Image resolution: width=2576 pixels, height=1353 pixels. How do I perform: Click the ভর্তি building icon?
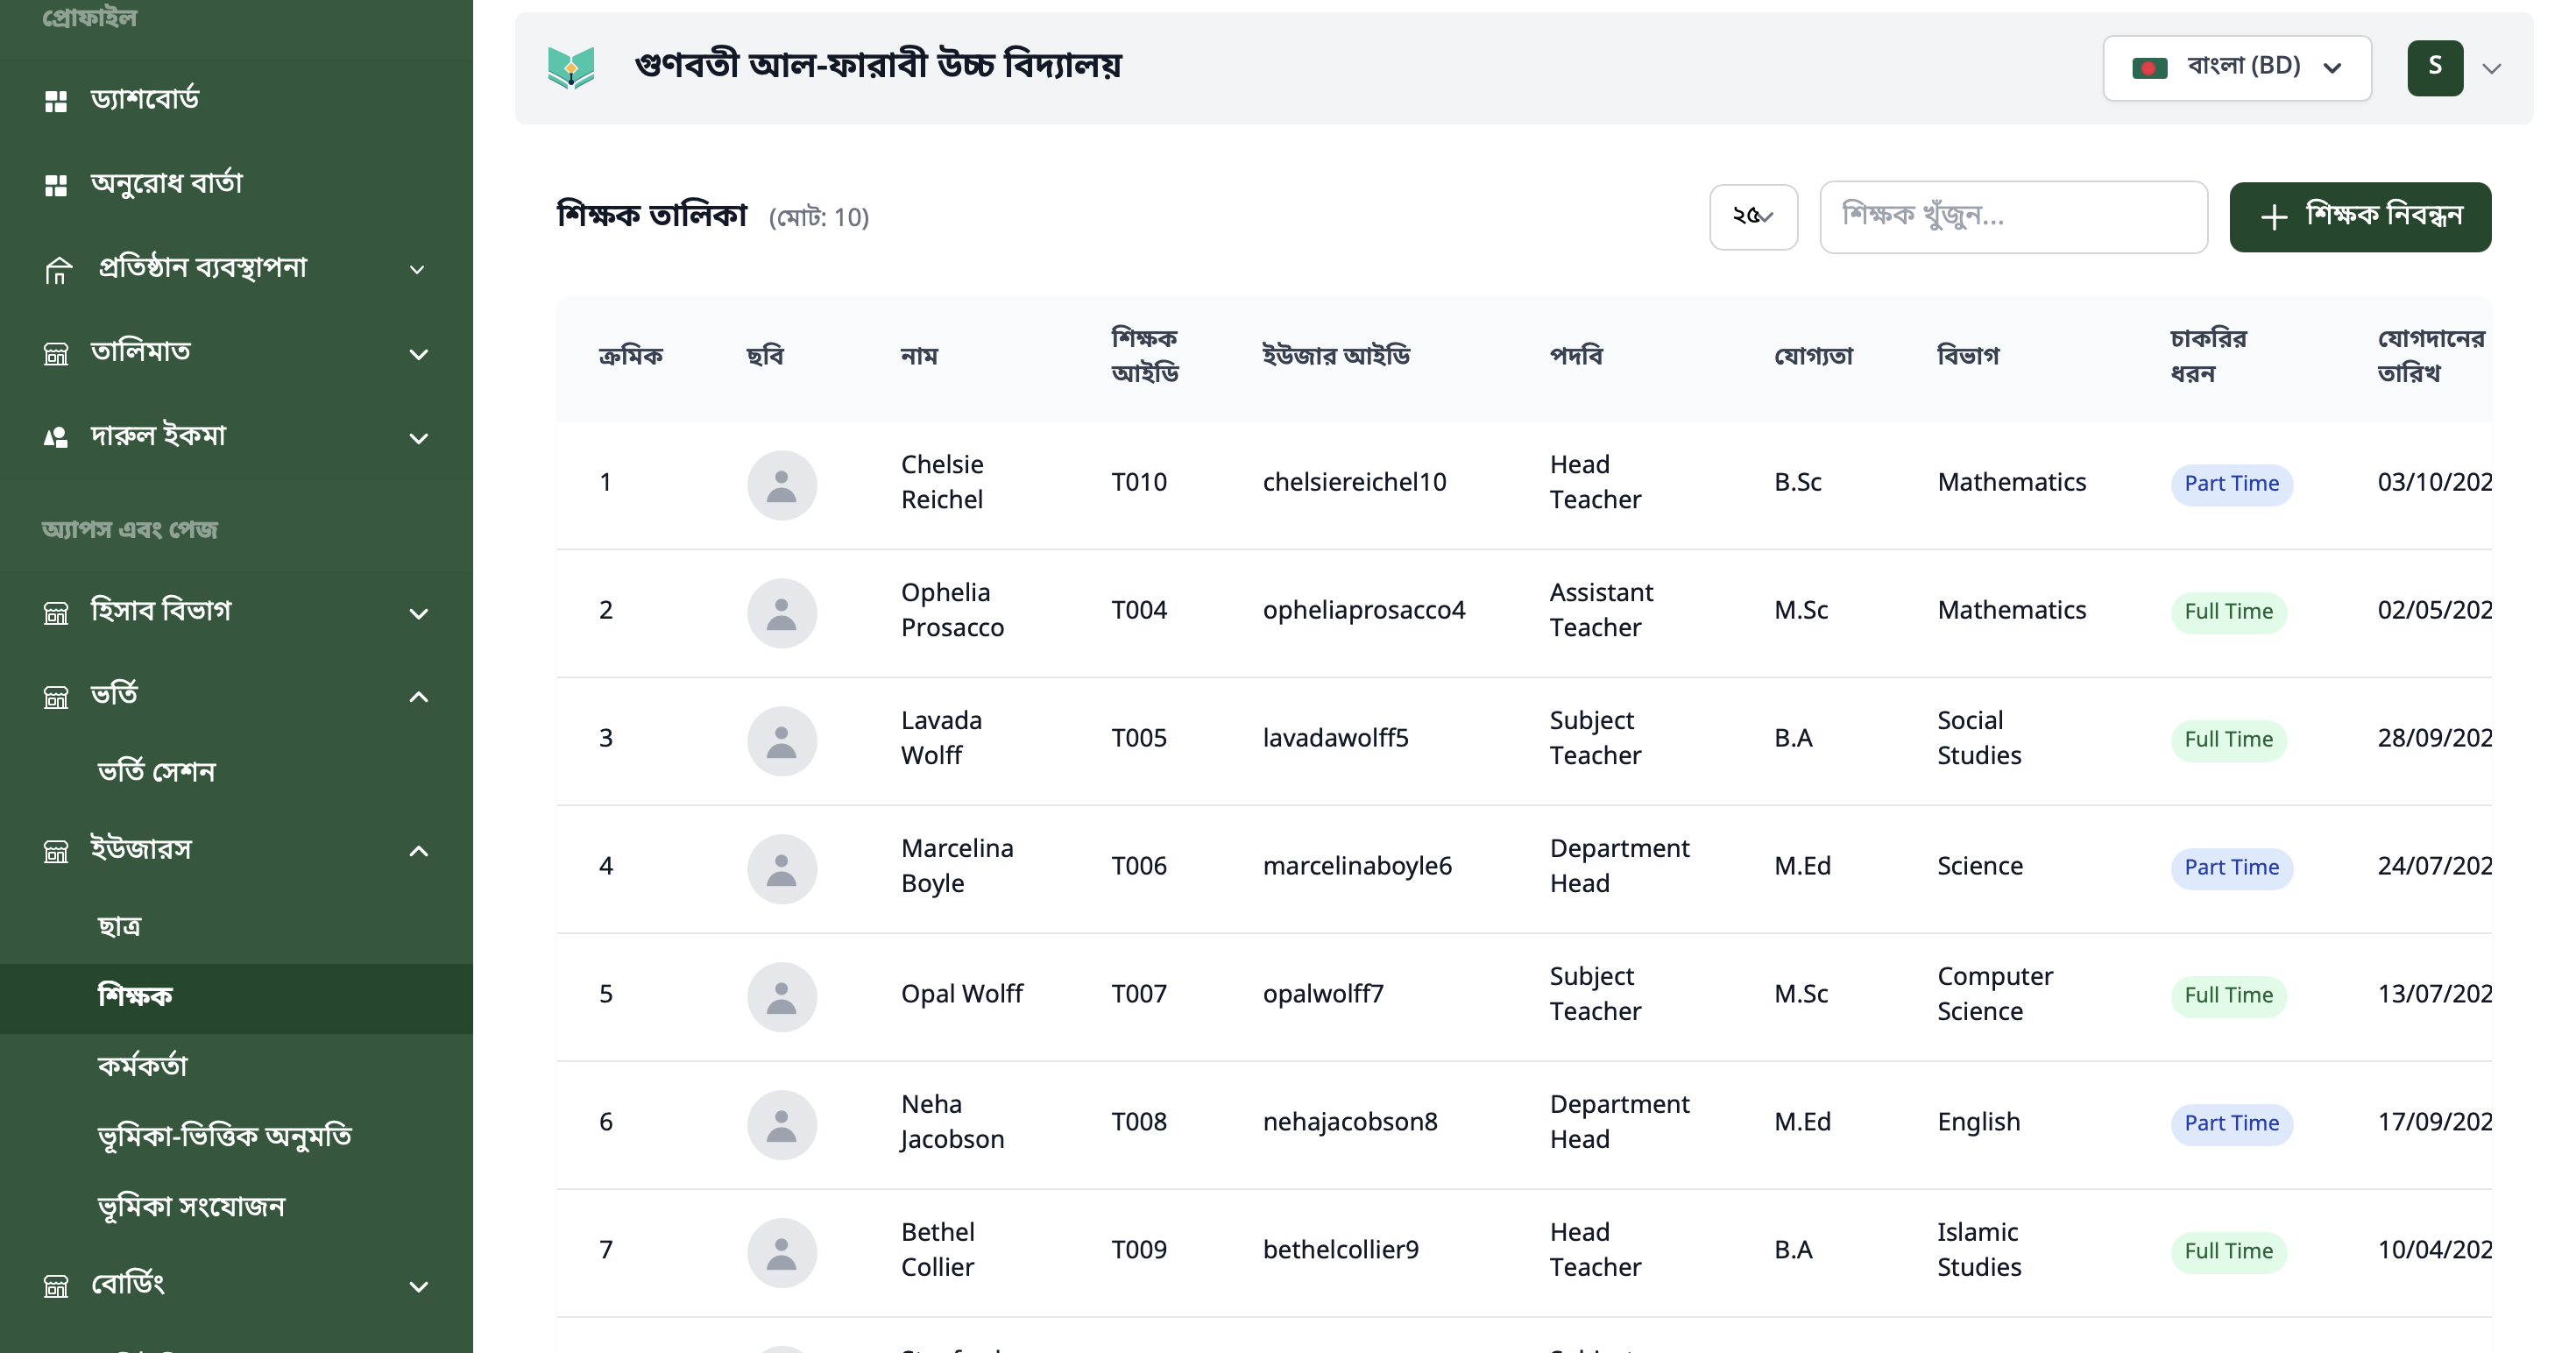point(56,697)
